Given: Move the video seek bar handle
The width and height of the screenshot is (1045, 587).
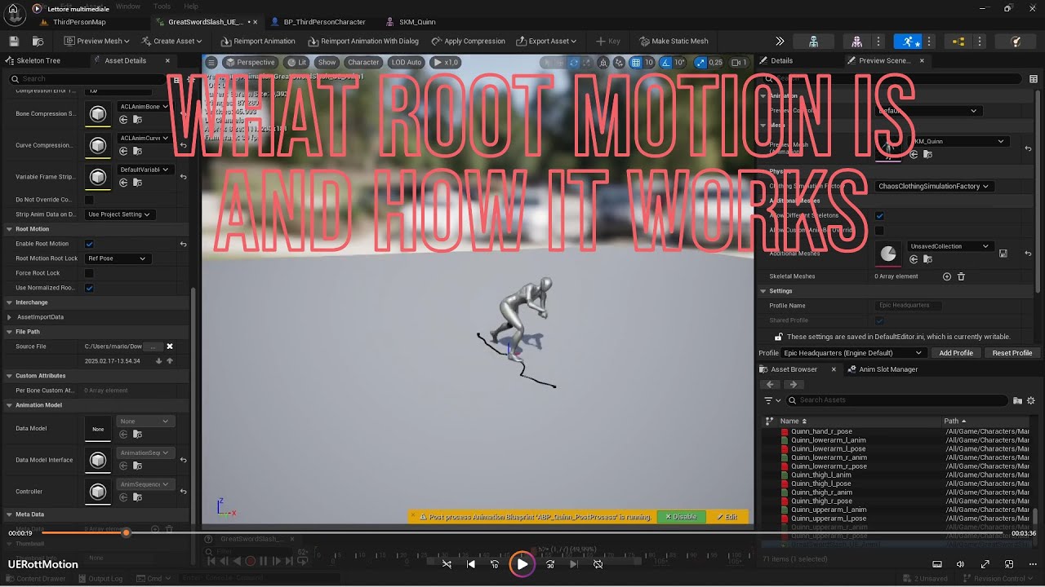Looking at the screenshot, I should pyautogui.click(x=126, y=533).
